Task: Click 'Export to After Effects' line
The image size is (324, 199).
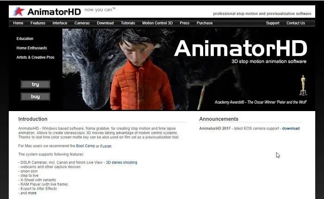Action: click(37, 189)
